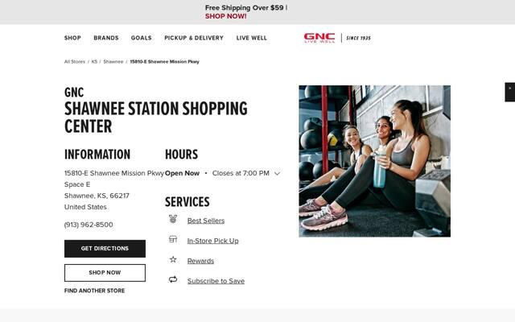The height and width of the screenshot is (322, 515).
Task: Open the Brands menu
Action: [x=106, y=38]
